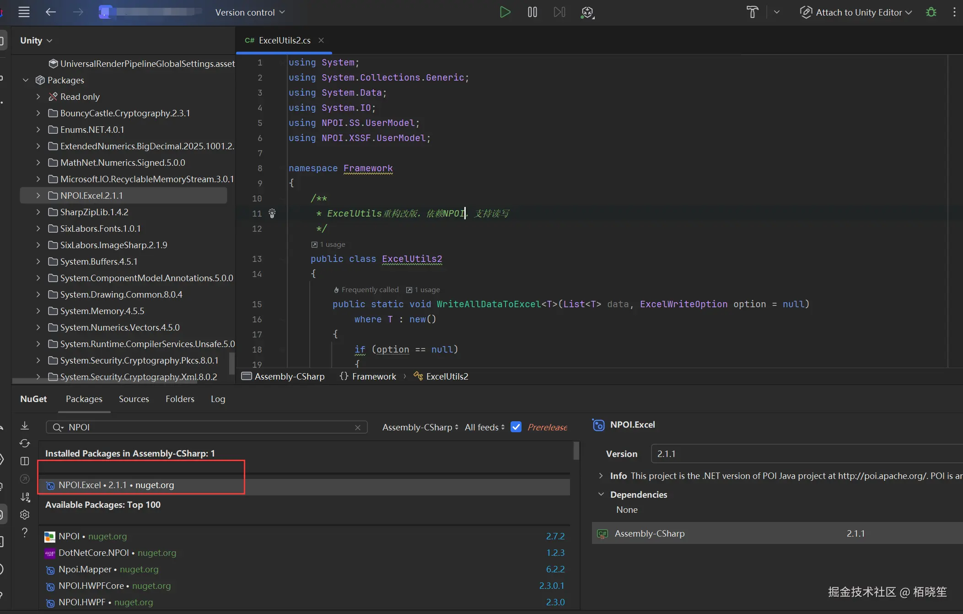Viewport: 963px width, 614px height.
Task: Switch to the NuGet Packages tab
Action: 84,399
